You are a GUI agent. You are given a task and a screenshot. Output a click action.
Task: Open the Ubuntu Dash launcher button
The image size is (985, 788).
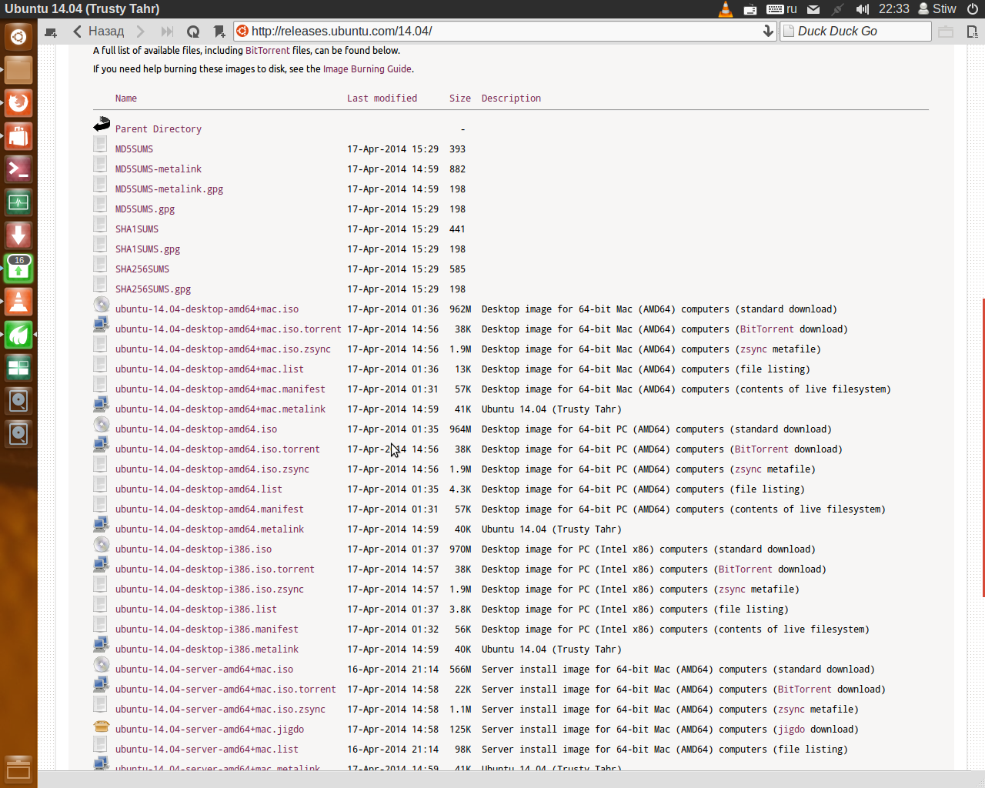coord(18,36)
